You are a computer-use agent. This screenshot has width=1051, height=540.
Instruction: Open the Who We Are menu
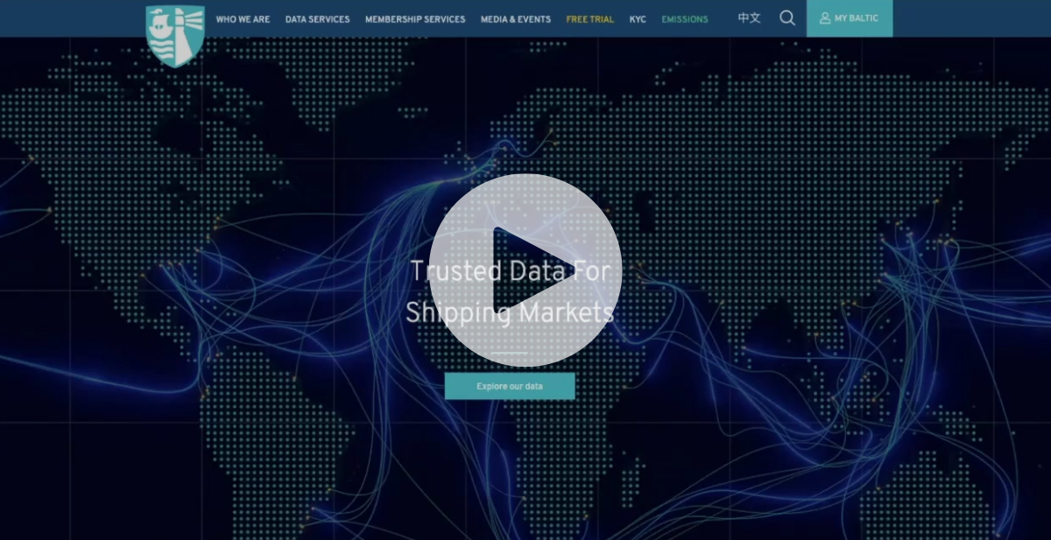(243, 19)
